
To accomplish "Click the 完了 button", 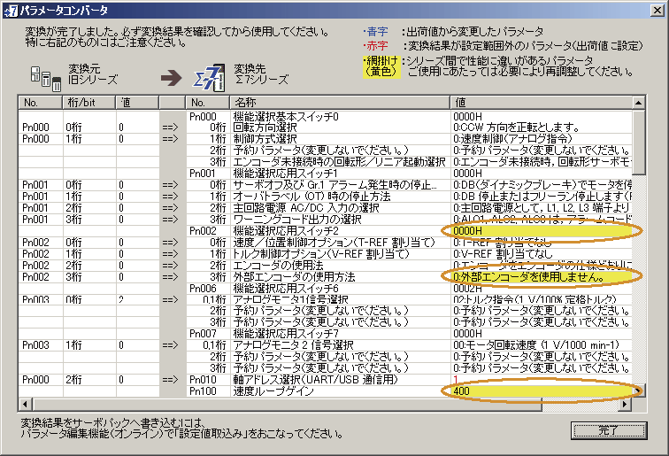I will (608, 430).
